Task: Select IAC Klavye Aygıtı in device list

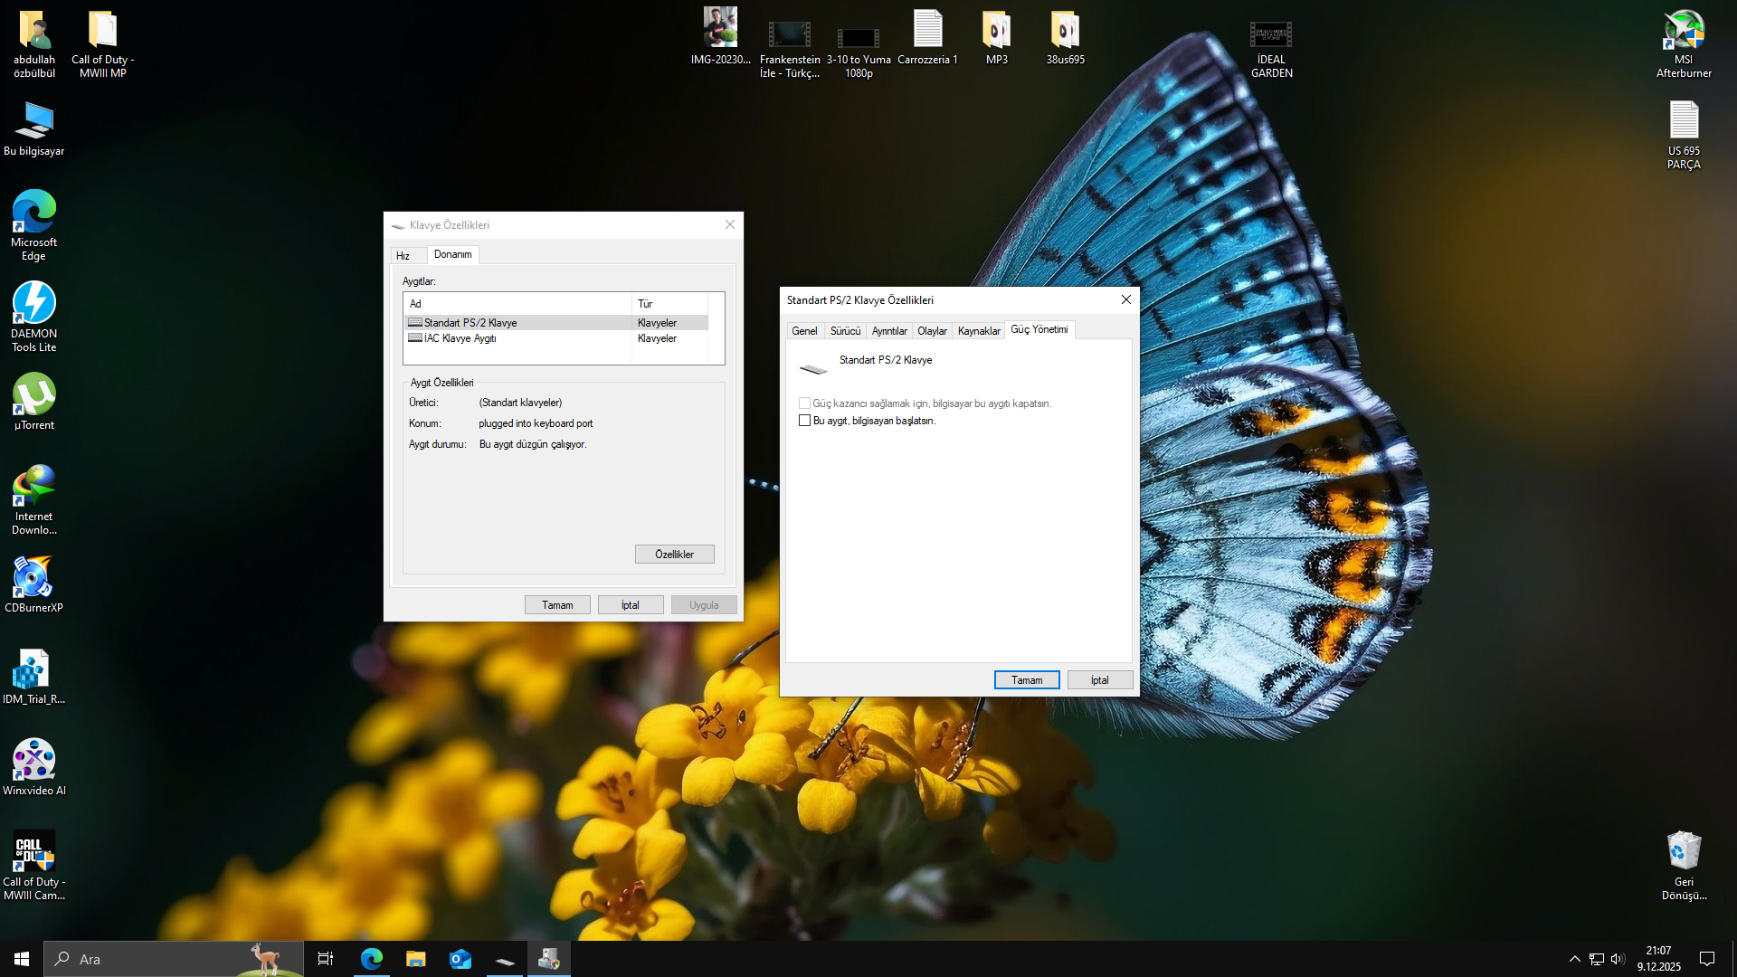Action: click(460, 338)
